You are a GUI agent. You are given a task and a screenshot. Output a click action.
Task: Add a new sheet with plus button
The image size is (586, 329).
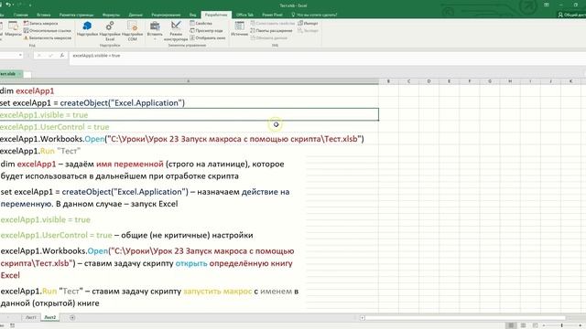[72, 317]
